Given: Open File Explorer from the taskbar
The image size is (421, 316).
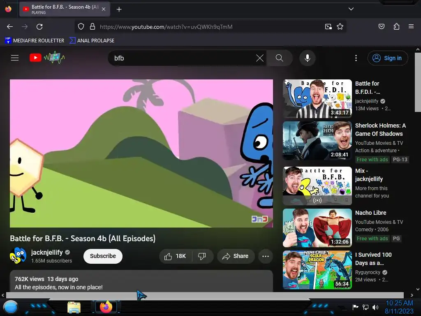Looking at the screenshot, I should coord(74,307).
